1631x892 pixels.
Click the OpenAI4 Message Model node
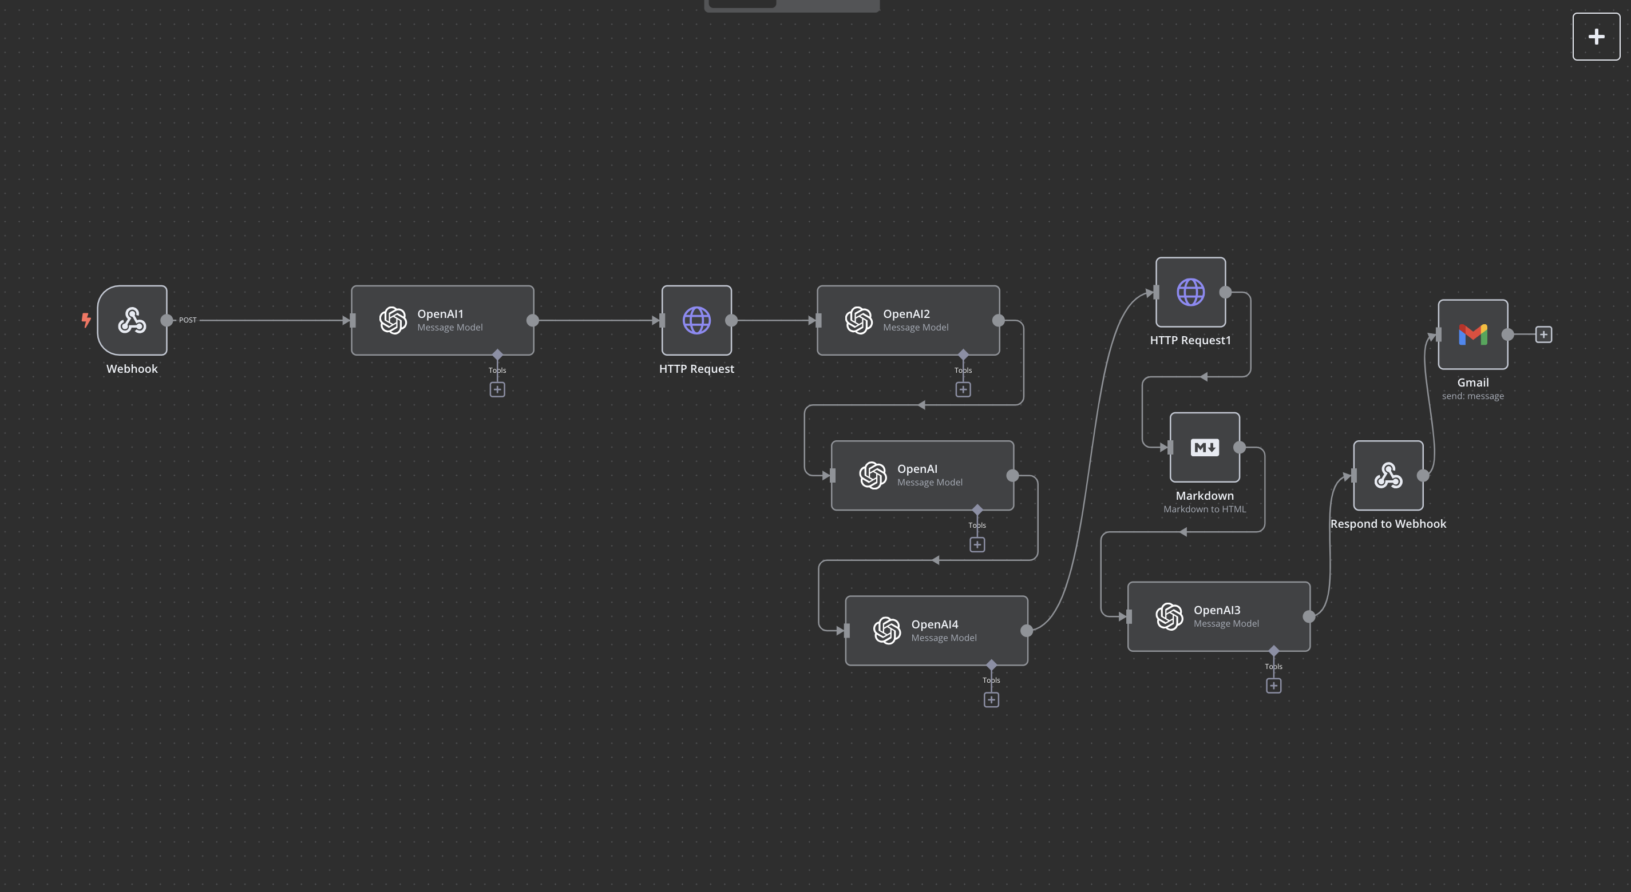(936, 631)
